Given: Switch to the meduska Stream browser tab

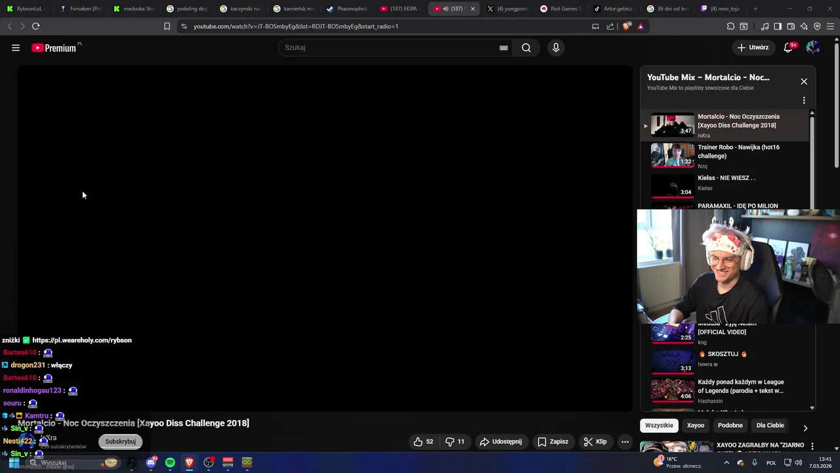Looking at the screenshot, I should coord(133,9).
